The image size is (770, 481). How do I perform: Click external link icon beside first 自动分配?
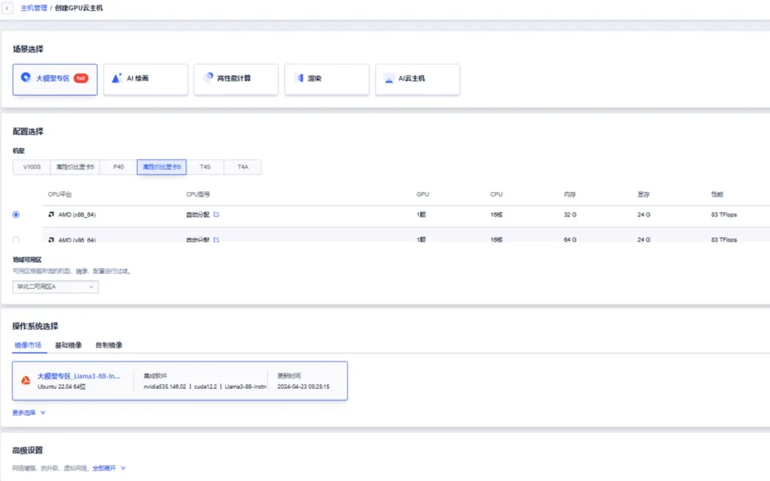217,215
